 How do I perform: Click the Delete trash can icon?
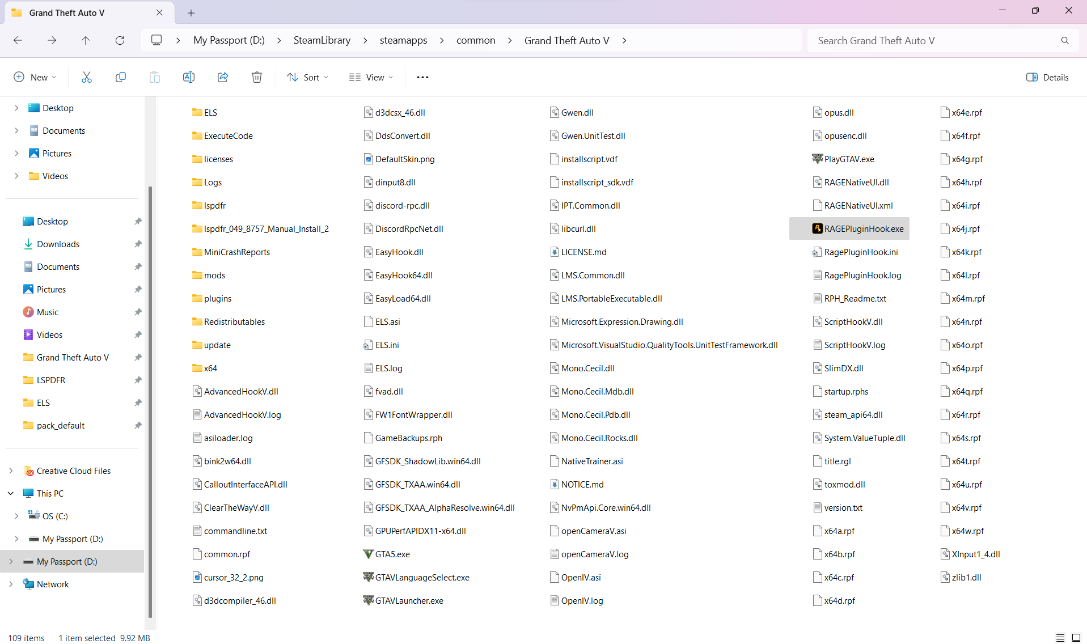(x=257, y=77)
